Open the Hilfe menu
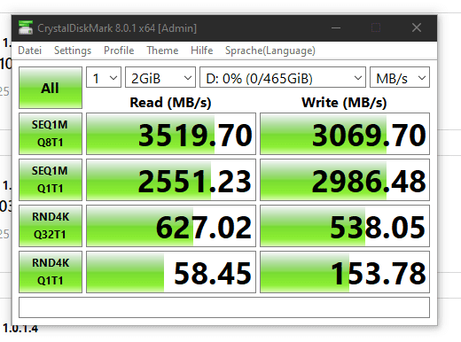The height and width of the screenshot is (342, 461). pyautogui.click(x=202, y=51)
